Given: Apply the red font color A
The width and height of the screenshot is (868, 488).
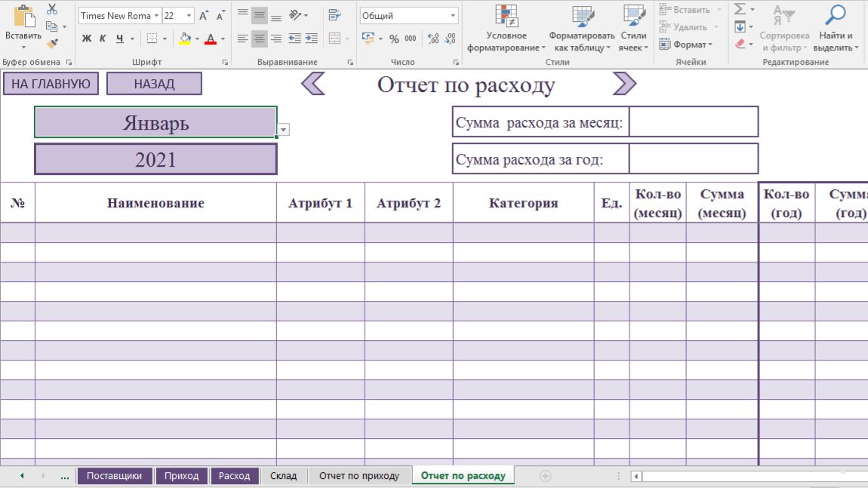Looking at the screenshot, I should tap(211, 38).
